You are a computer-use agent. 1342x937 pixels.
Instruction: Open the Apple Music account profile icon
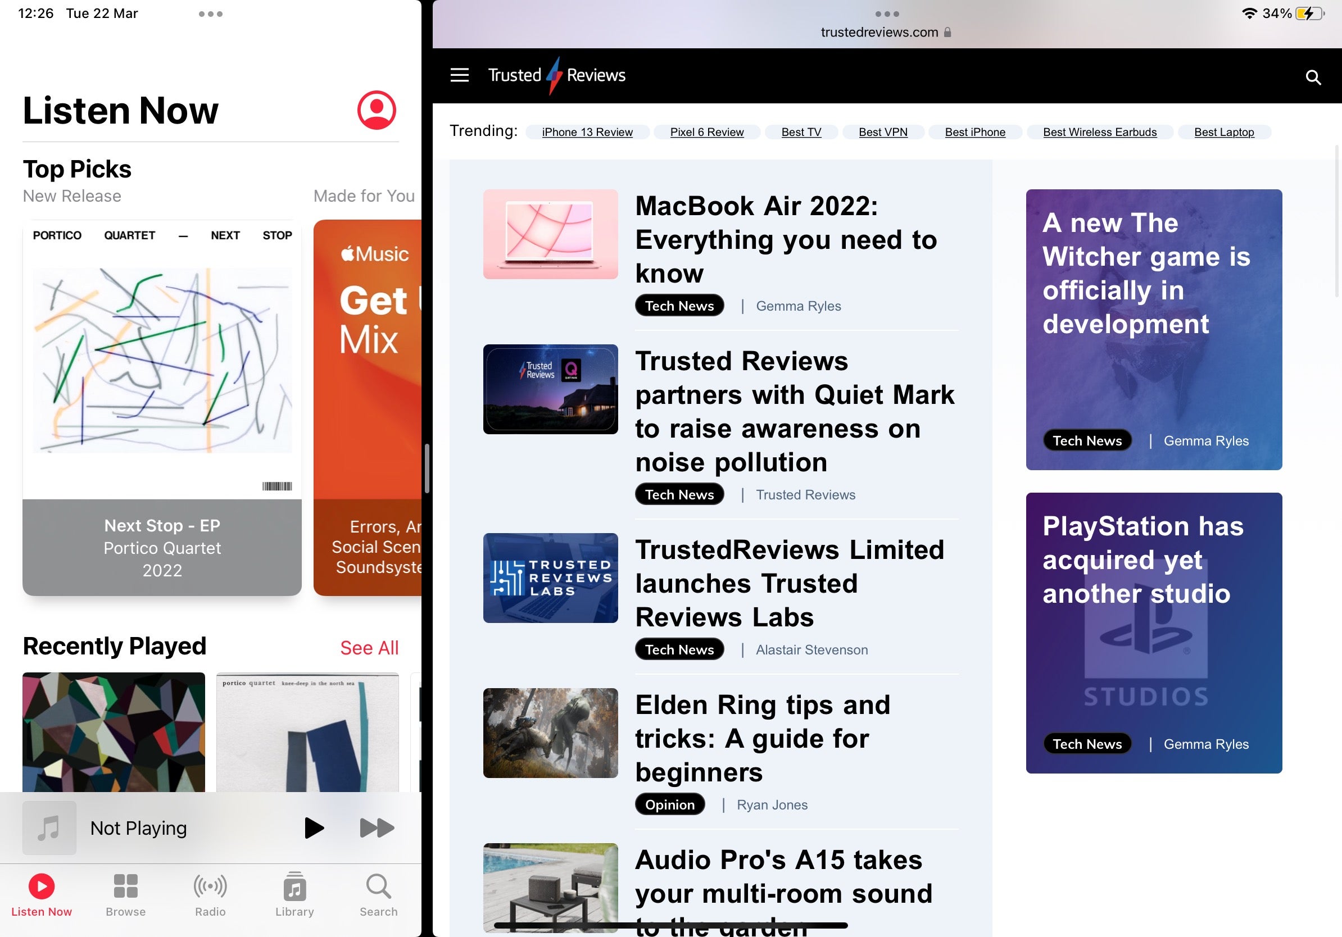pyautogui.click(x=377, y=110)
